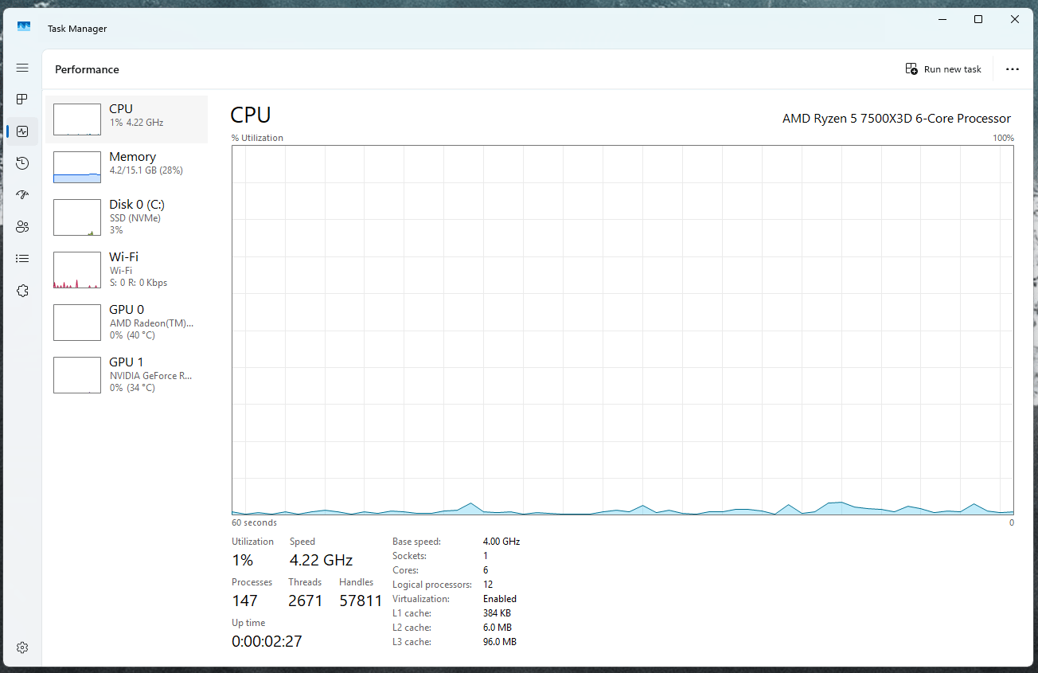Image resolution: width=1038 pixels, height=673 pixels.
Task: Click the CPU utilization graph
Action: pyautogui.click(x=622, y=331)
